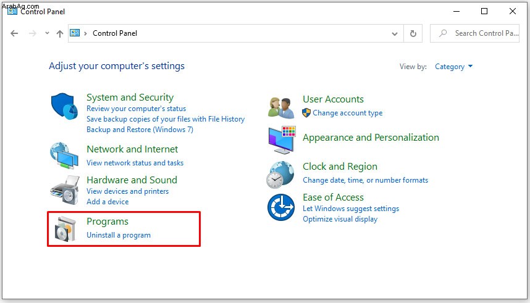
Task: Open the Ease of Access icon
Action: pos(281,207)
